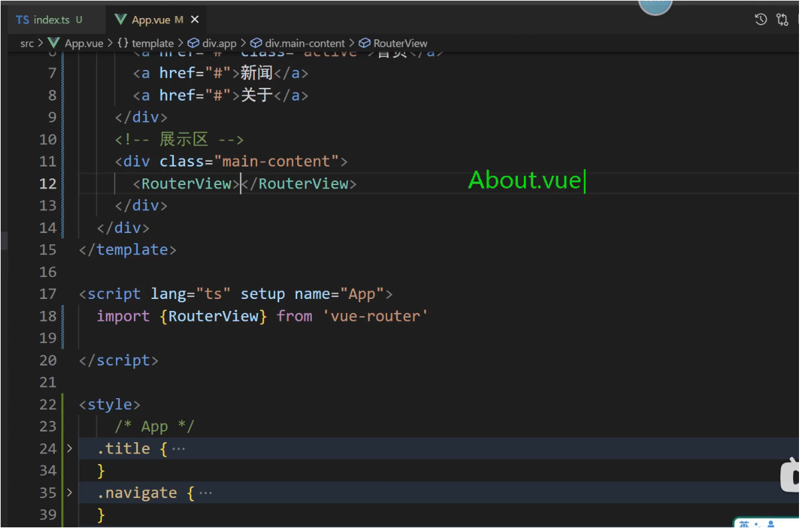
Task: Open the RouterView breadcrumb
Action: pos(393,43)
